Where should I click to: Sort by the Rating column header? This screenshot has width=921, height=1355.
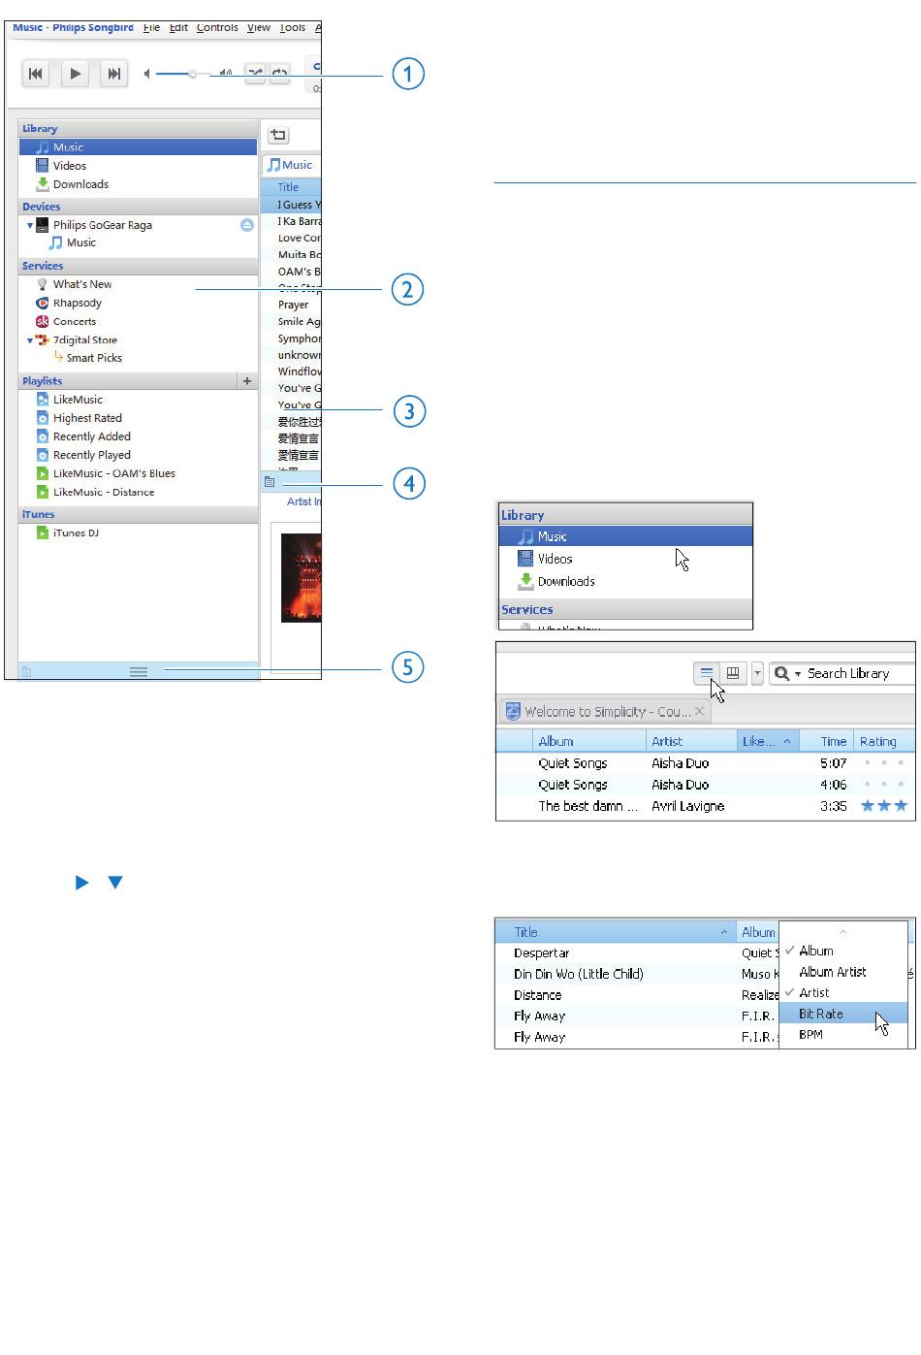(884, 741)
